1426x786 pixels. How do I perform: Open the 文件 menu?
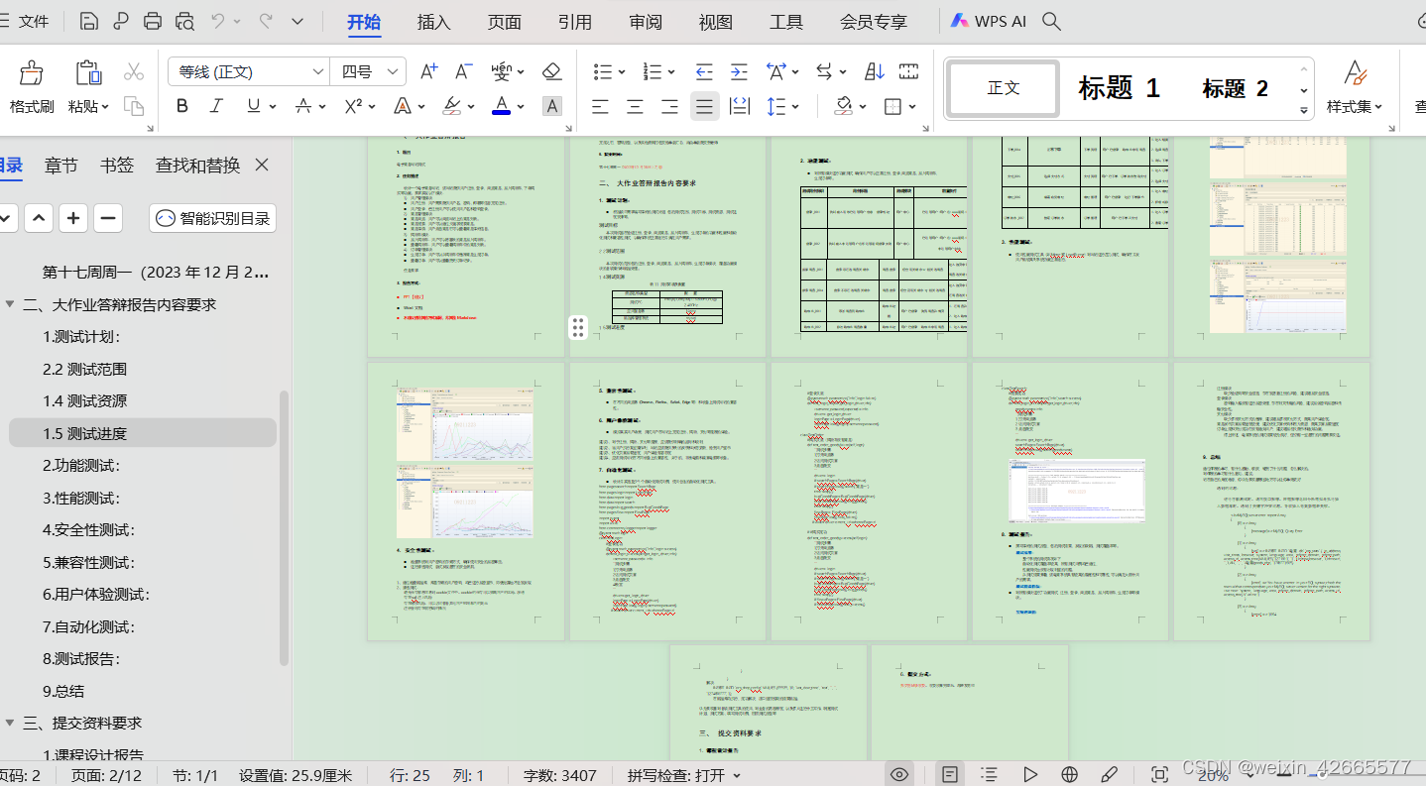[33, 21]
